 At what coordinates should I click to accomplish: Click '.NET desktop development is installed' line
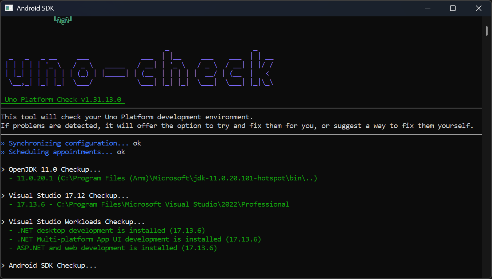[x=107, y=231]
